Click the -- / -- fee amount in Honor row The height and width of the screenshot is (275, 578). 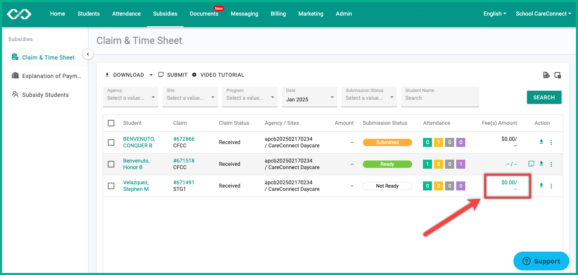click(511, 164)
